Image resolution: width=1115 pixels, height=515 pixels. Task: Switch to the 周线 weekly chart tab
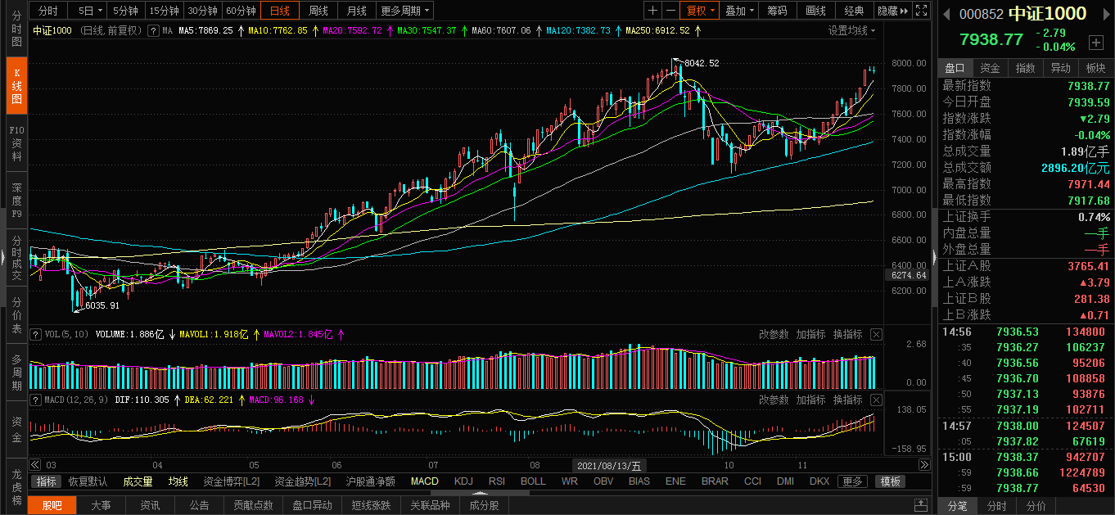(x=318, y=11)
